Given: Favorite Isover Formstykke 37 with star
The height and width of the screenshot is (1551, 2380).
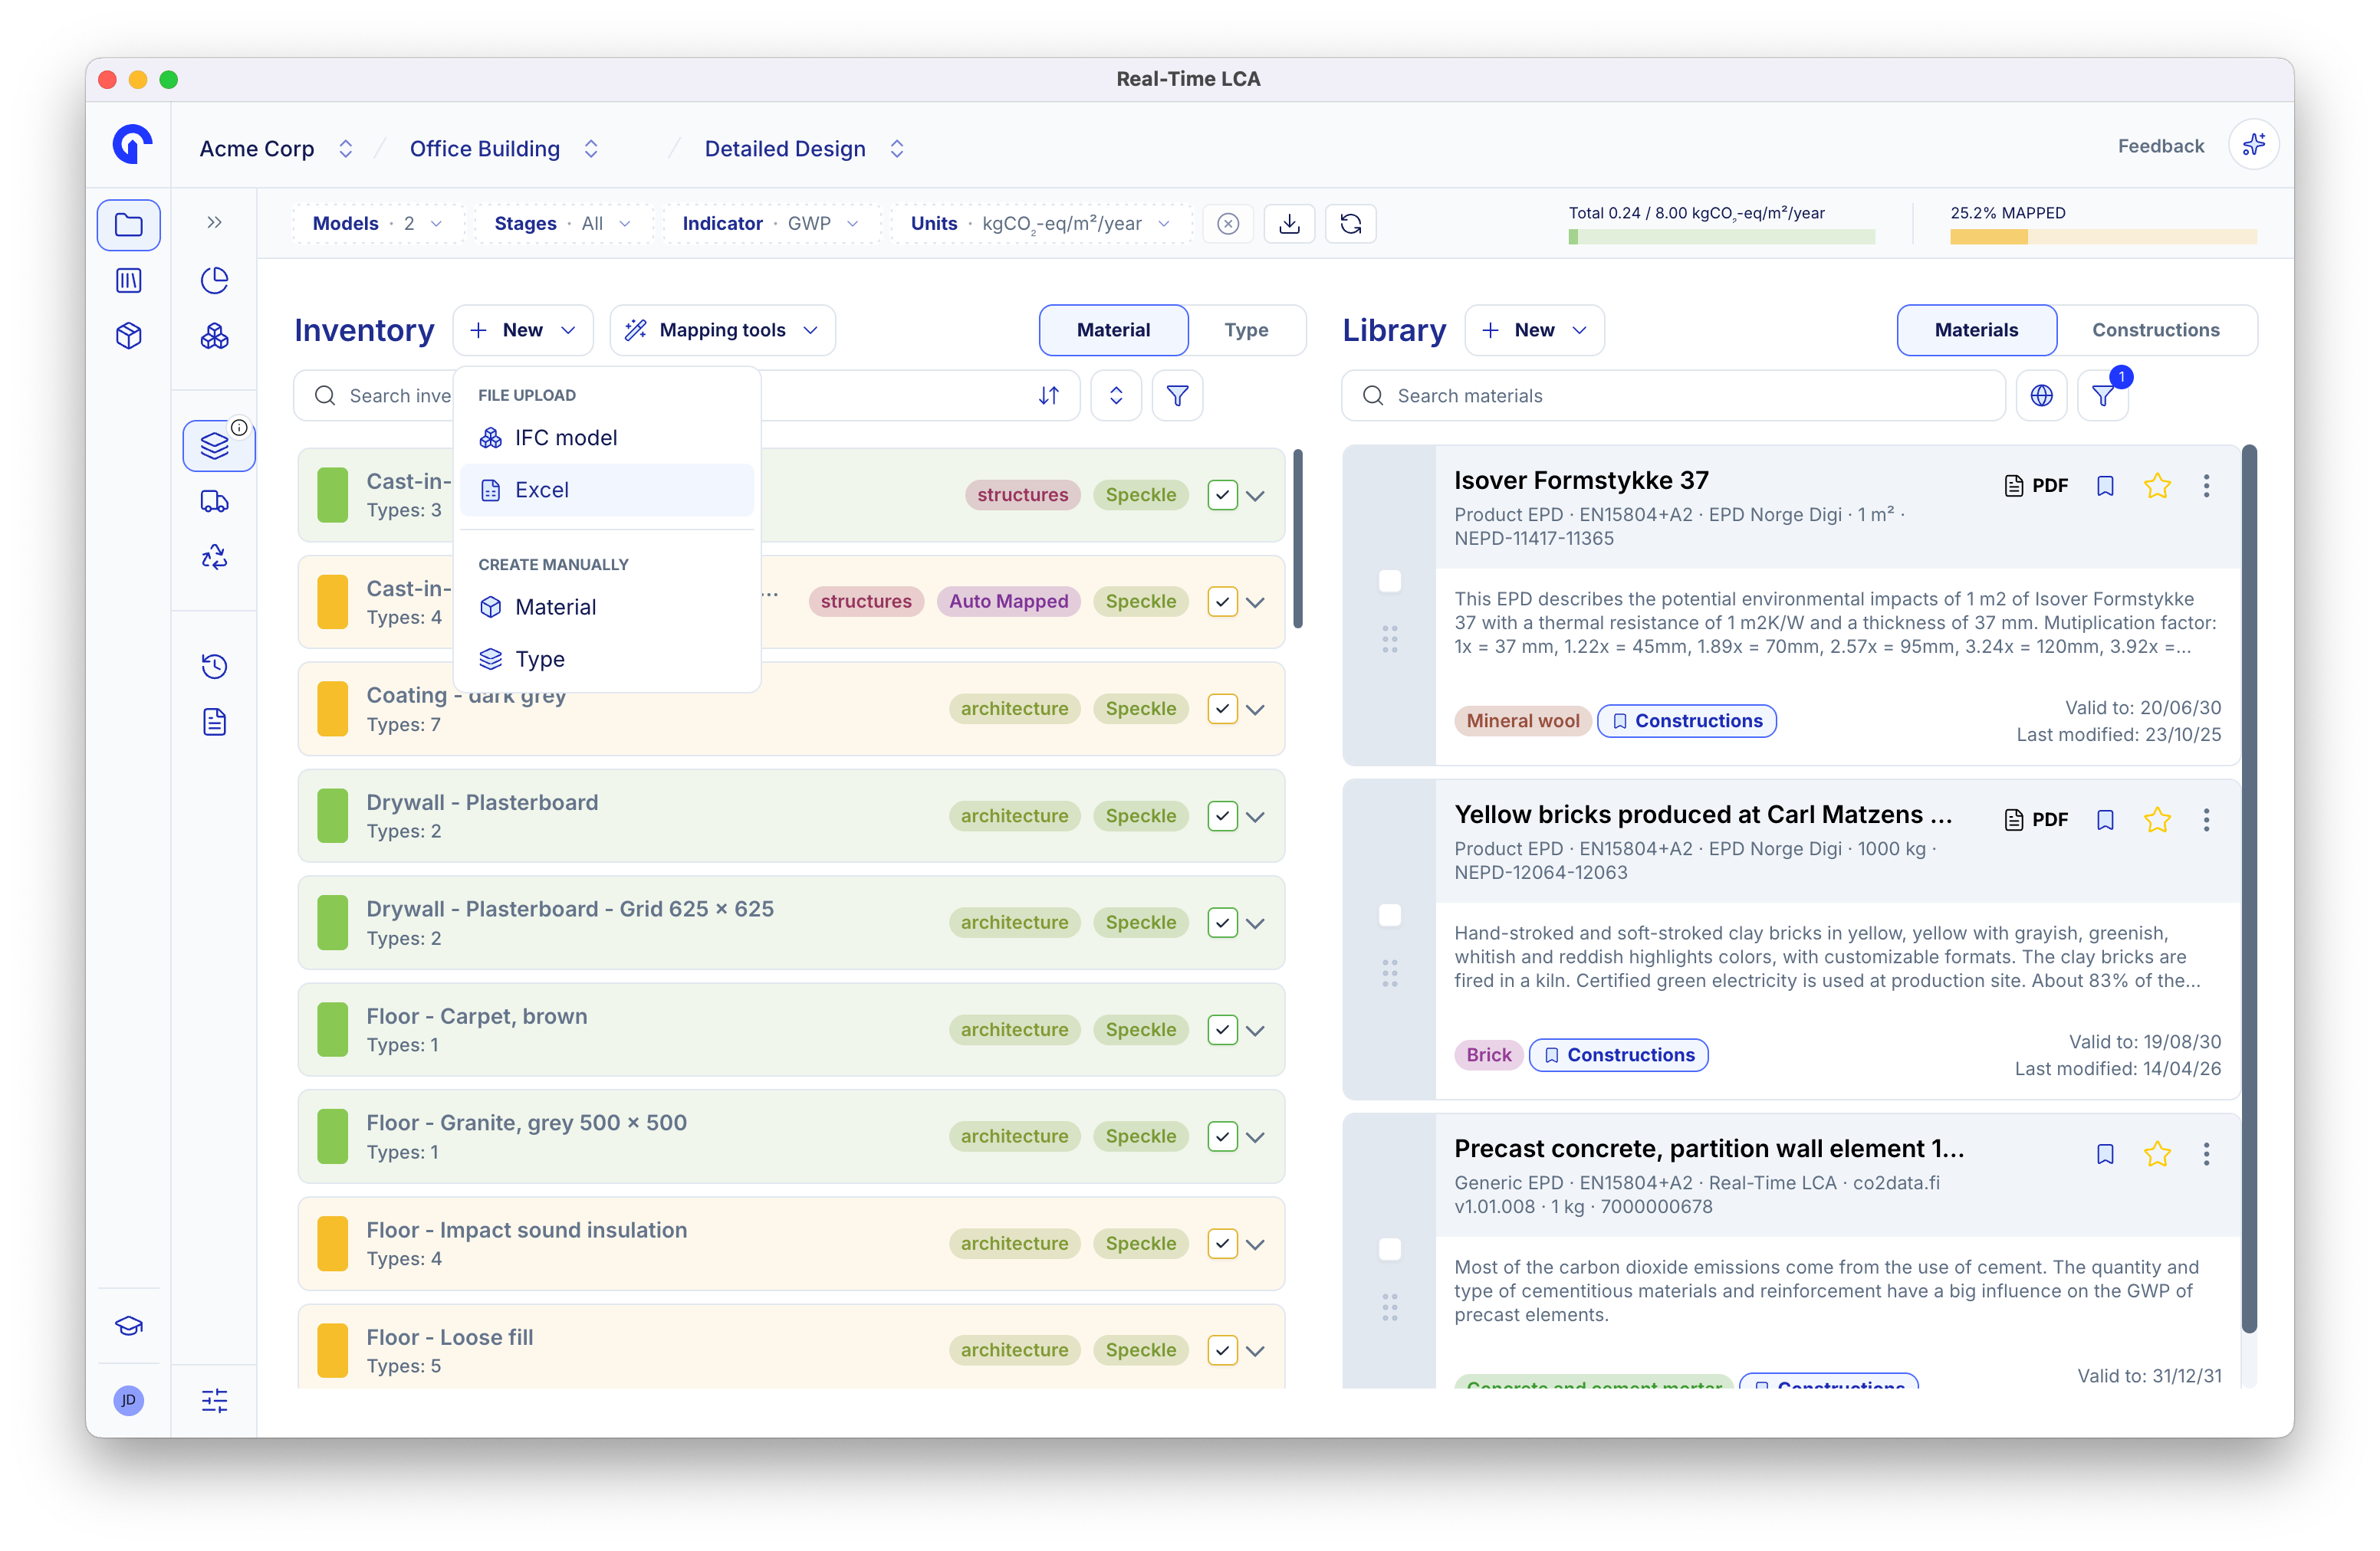Looking at the screenshot, I should pyautogui.click(x=2157, y=486).
